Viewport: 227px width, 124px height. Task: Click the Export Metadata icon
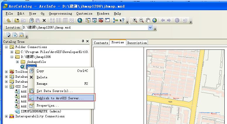15,35
